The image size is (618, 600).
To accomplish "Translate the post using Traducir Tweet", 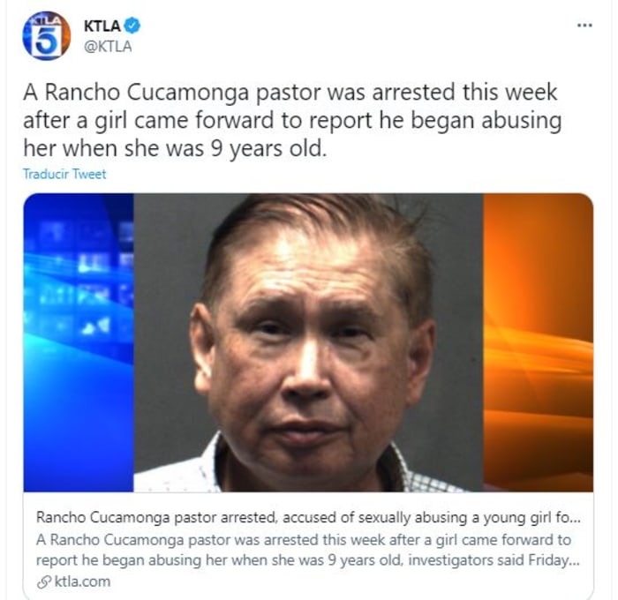I will coord(64,174).
